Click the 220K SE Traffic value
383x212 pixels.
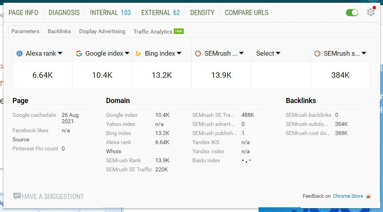[x=162, y=169]
